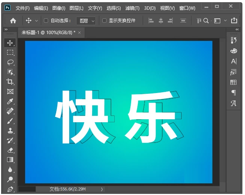245x195 pixels.
Task: Select the Rectangular Marquee tool
Action: click(x=10, y=52)
